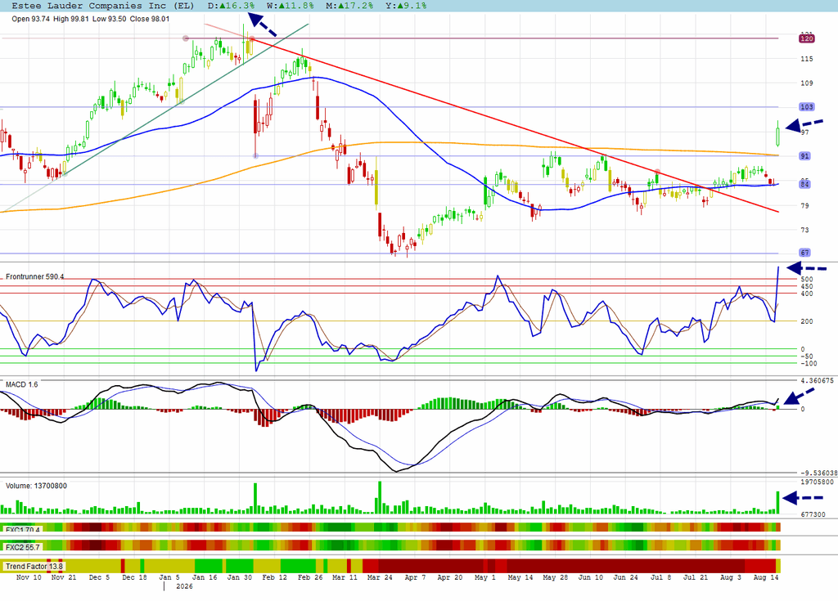The height and width of the screenshot is (601, 838).
Task: Click the Jan 5 date label
Action: [x=169, y=577]
